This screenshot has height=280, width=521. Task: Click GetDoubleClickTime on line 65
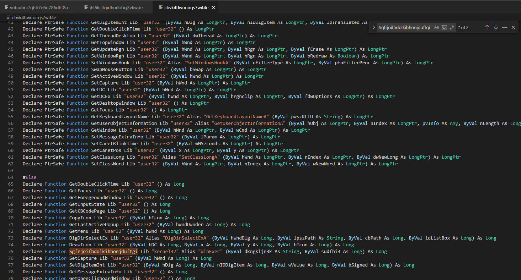point(94,184)
